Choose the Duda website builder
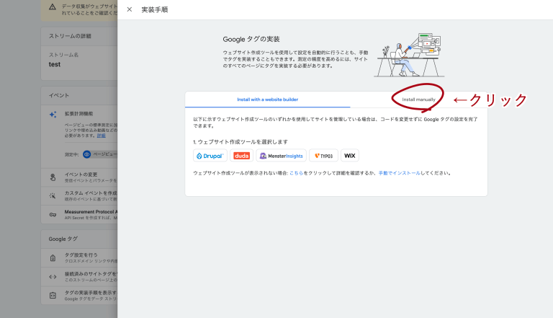 click(x=242, y=156)
